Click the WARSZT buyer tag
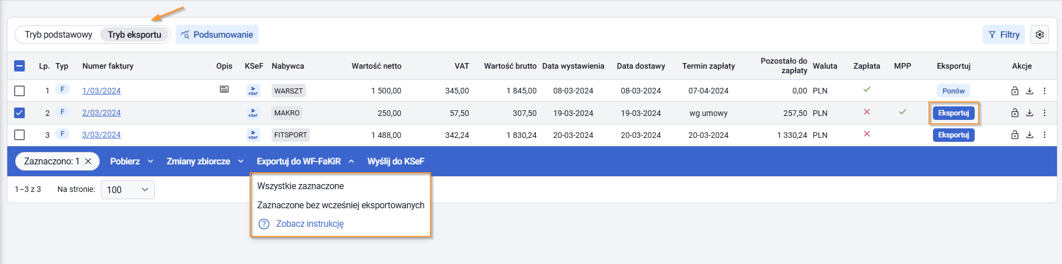 point(288,91)
